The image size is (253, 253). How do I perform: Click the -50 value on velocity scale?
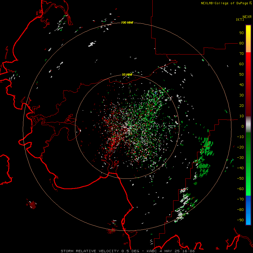(240, 179)
